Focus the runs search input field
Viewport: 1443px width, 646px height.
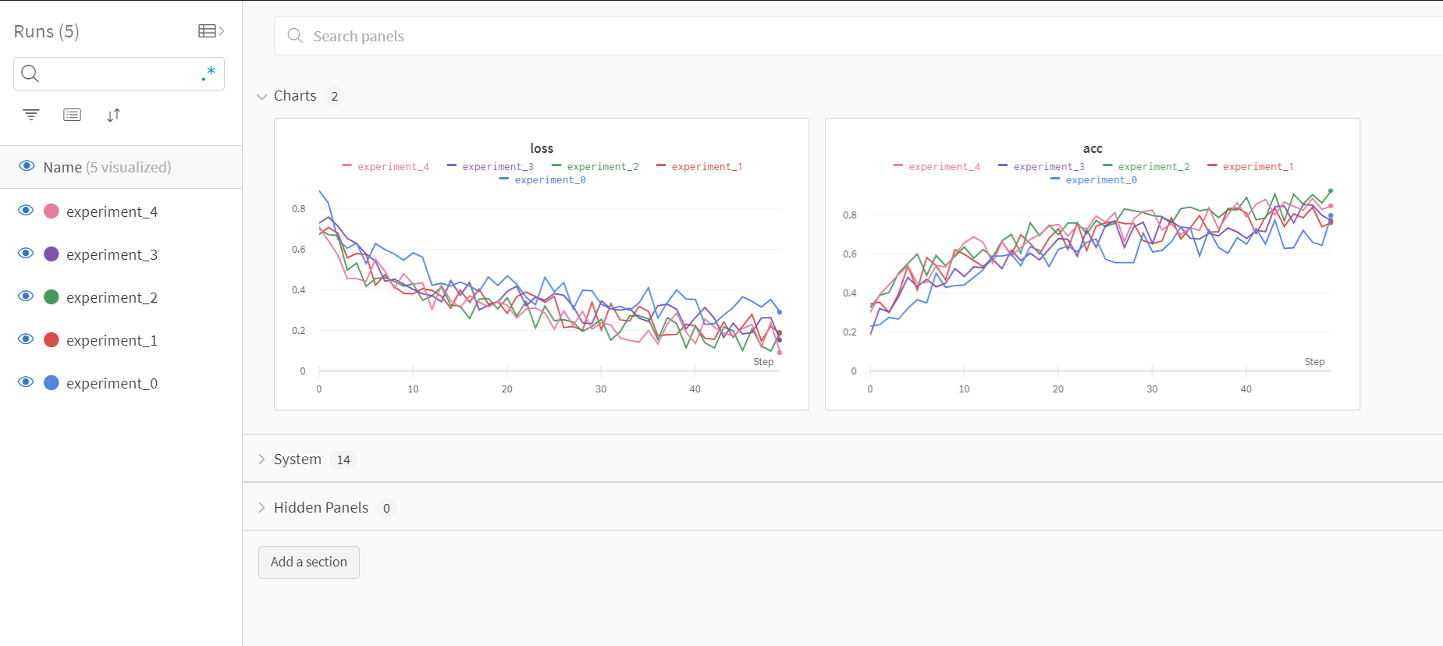pyautogui.click(x=119, y=73)
